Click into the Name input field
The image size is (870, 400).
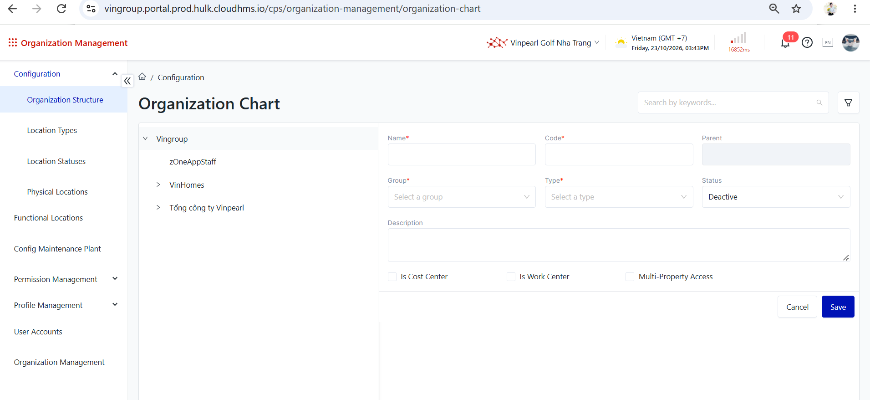(462, 154)
